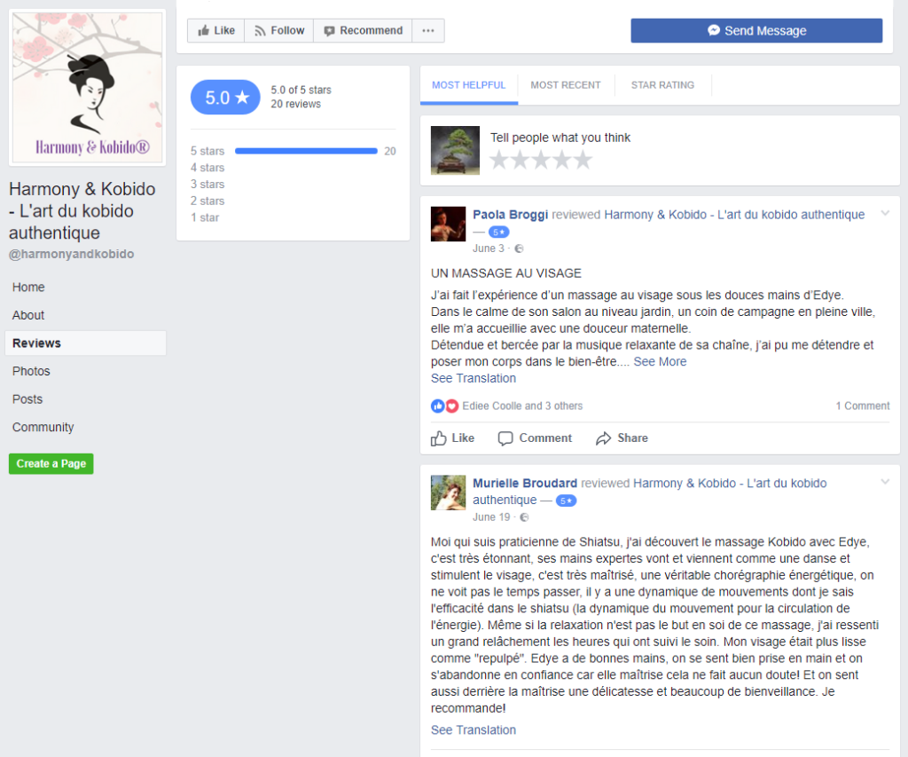Click Send Message messenger button

click(x=756, y=30)
